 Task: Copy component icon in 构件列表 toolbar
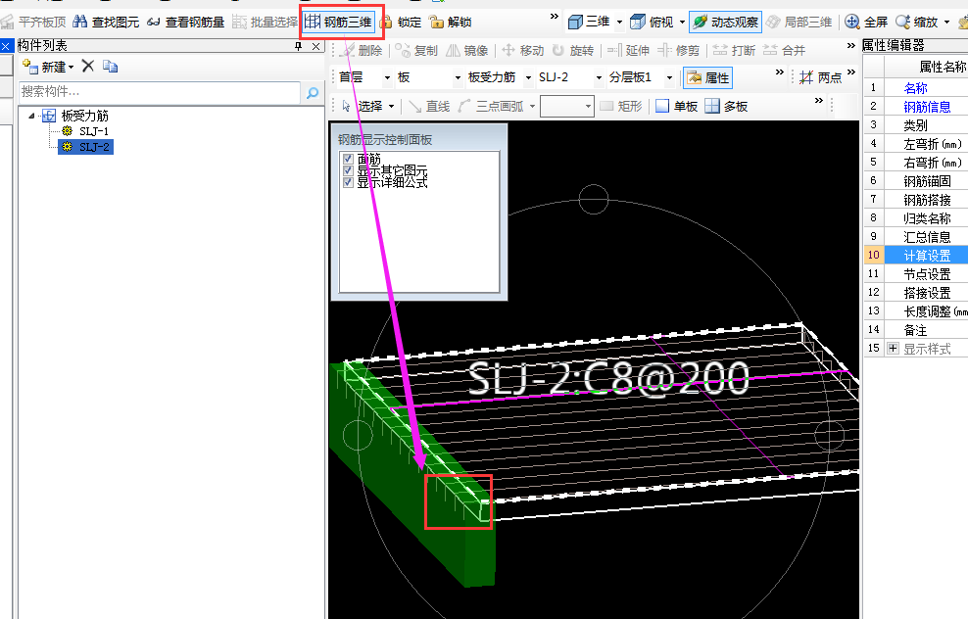pyautogui.click(x=111, y=66)
